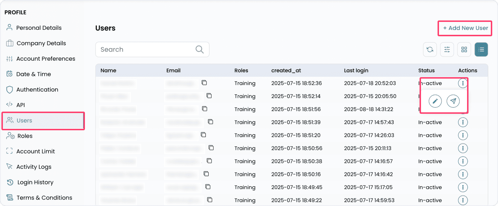
Task: Select Authentication from the profile menu
Action: coord(37,90)
